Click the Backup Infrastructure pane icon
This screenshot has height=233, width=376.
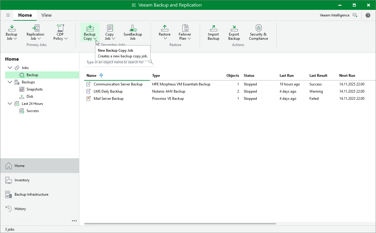9,194
